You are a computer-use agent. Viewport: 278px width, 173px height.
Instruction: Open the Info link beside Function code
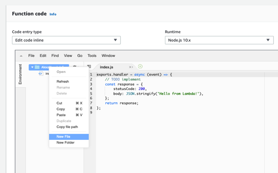point(53,14)
